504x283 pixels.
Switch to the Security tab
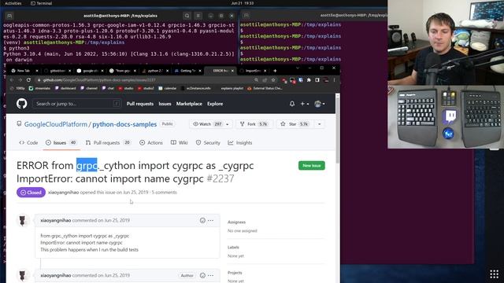[208, 143]
